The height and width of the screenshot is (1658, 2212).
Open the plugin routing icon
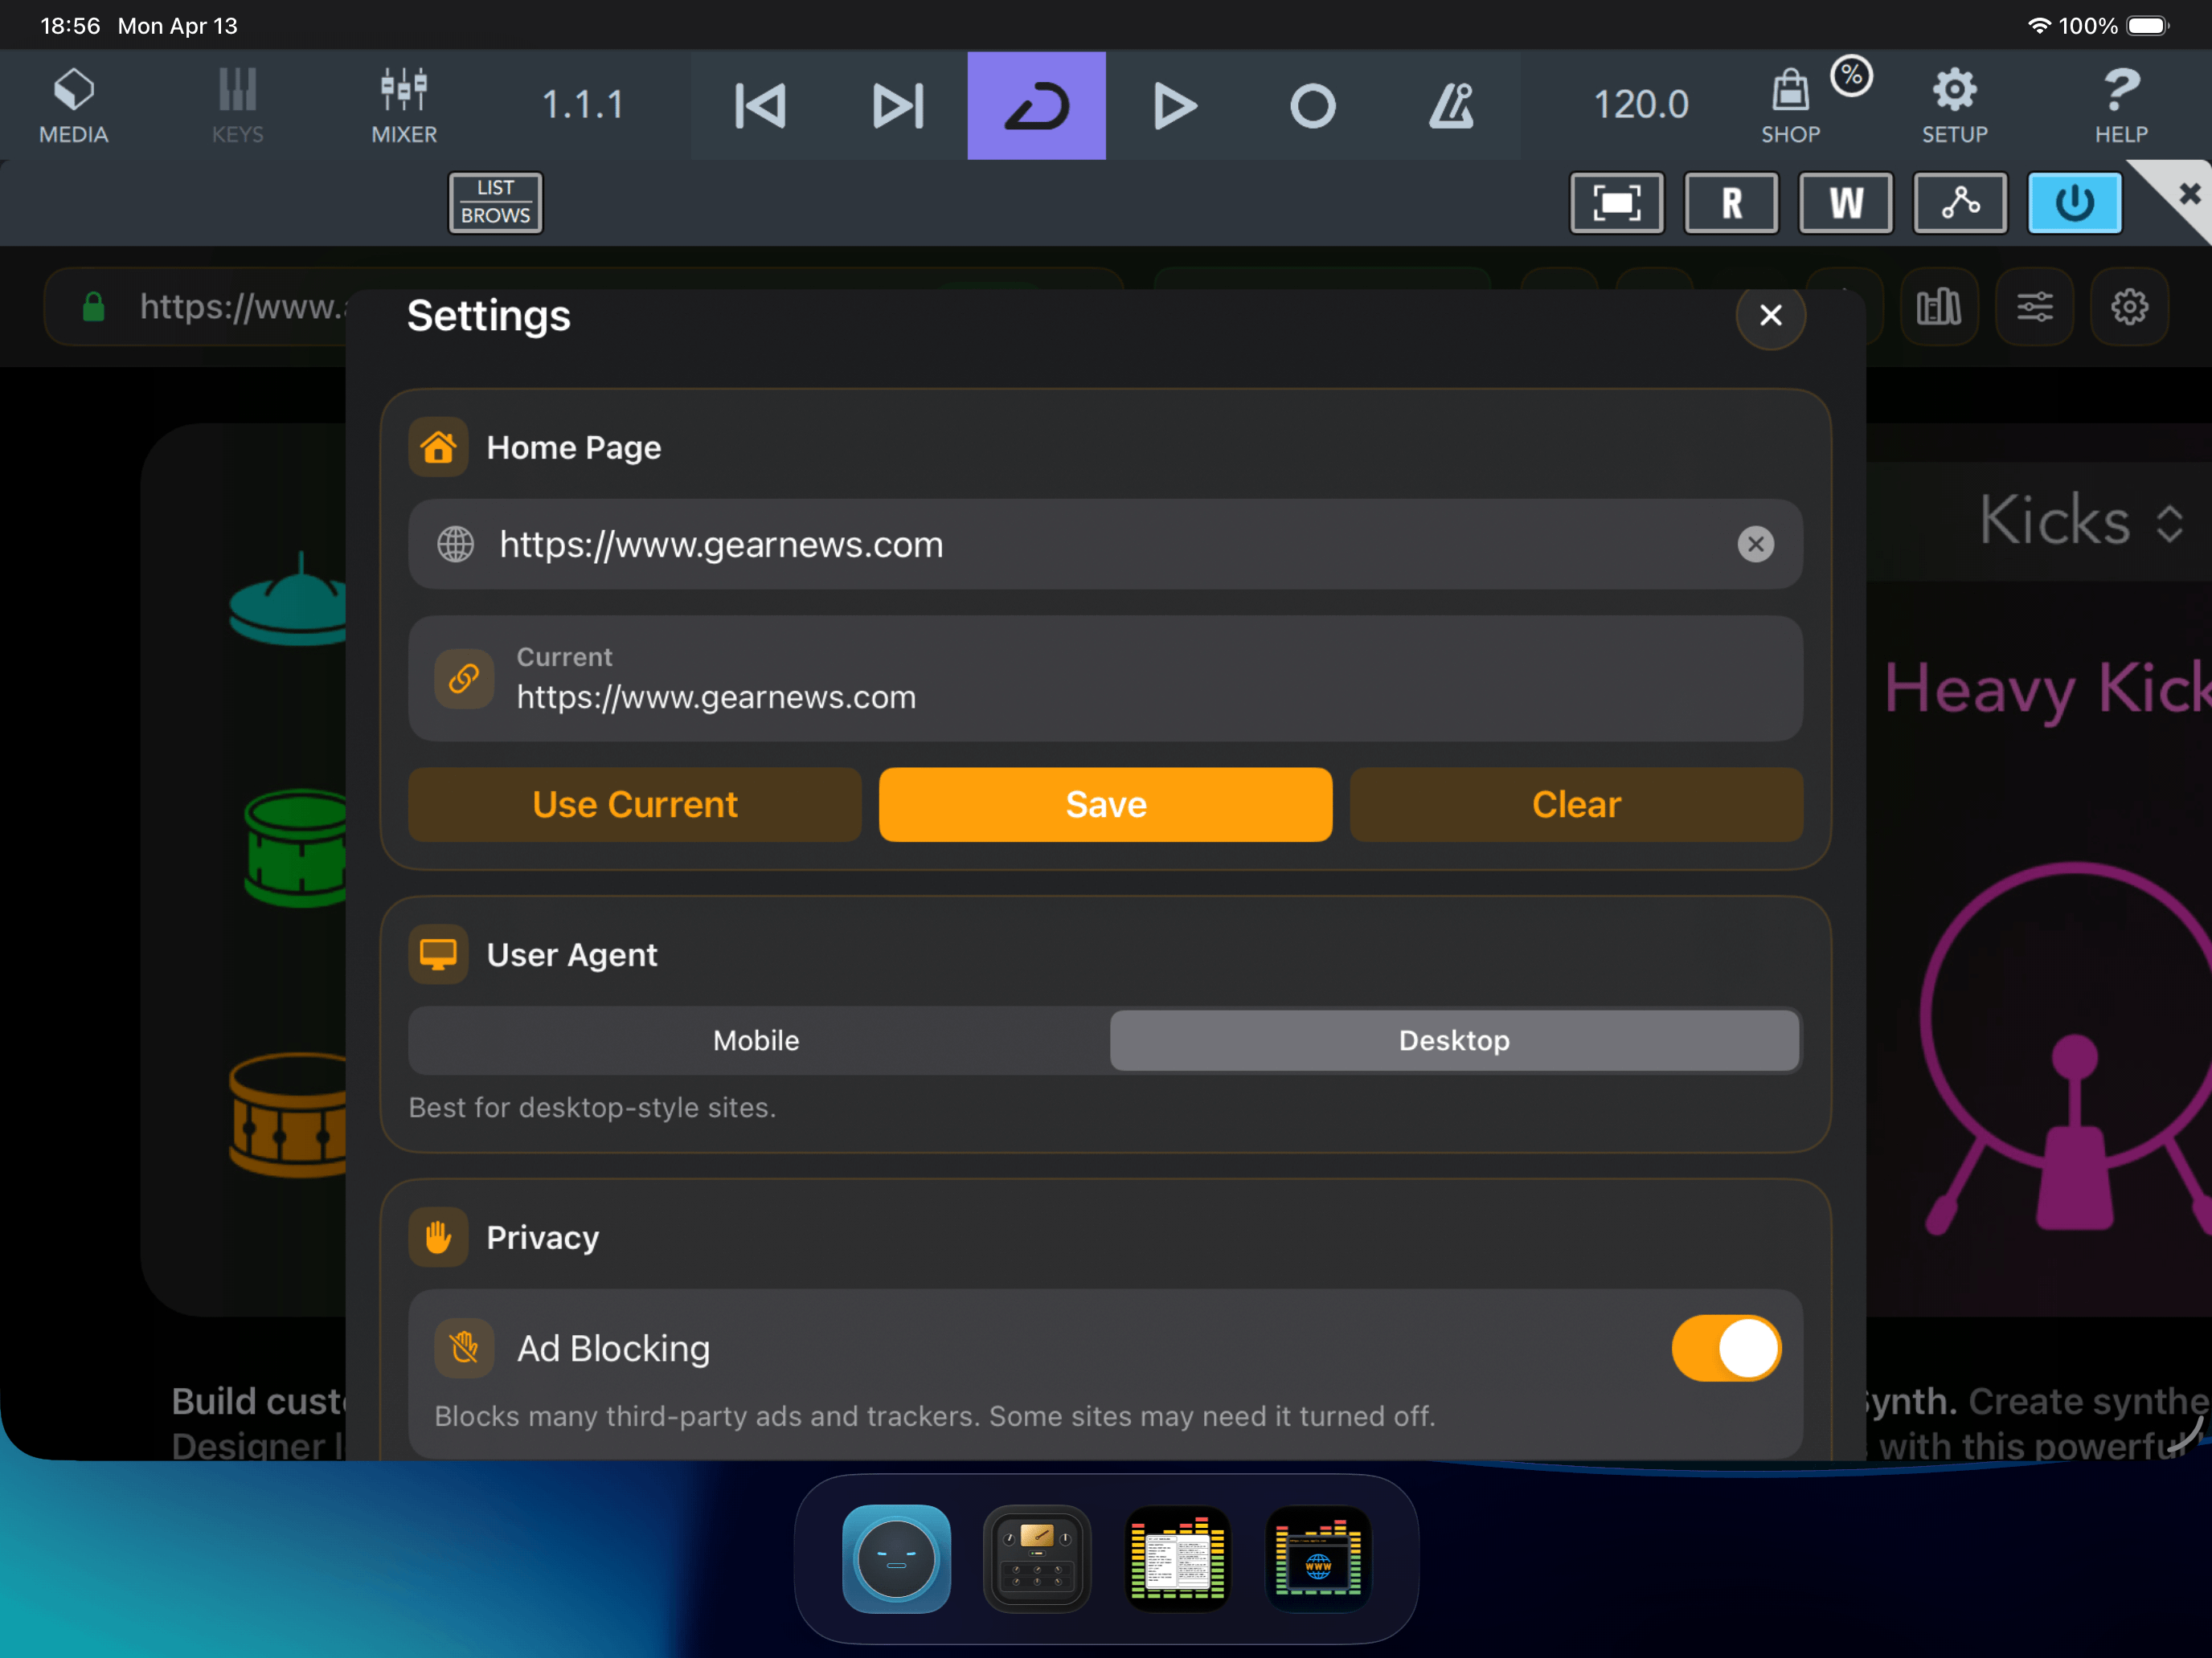click(1960, 203)
